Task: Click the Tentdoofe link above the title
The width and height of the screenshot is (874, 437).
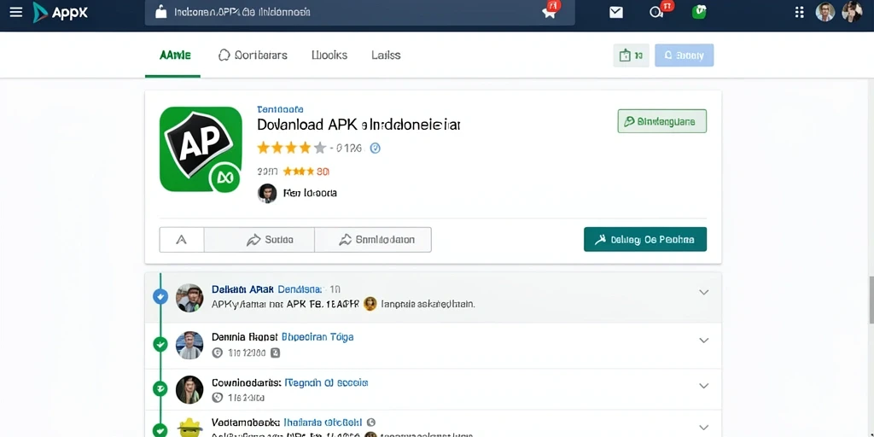Action: click(280, 109)
